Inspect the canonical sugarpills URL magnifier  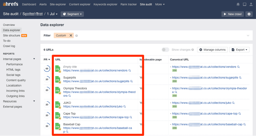(240, 78)
